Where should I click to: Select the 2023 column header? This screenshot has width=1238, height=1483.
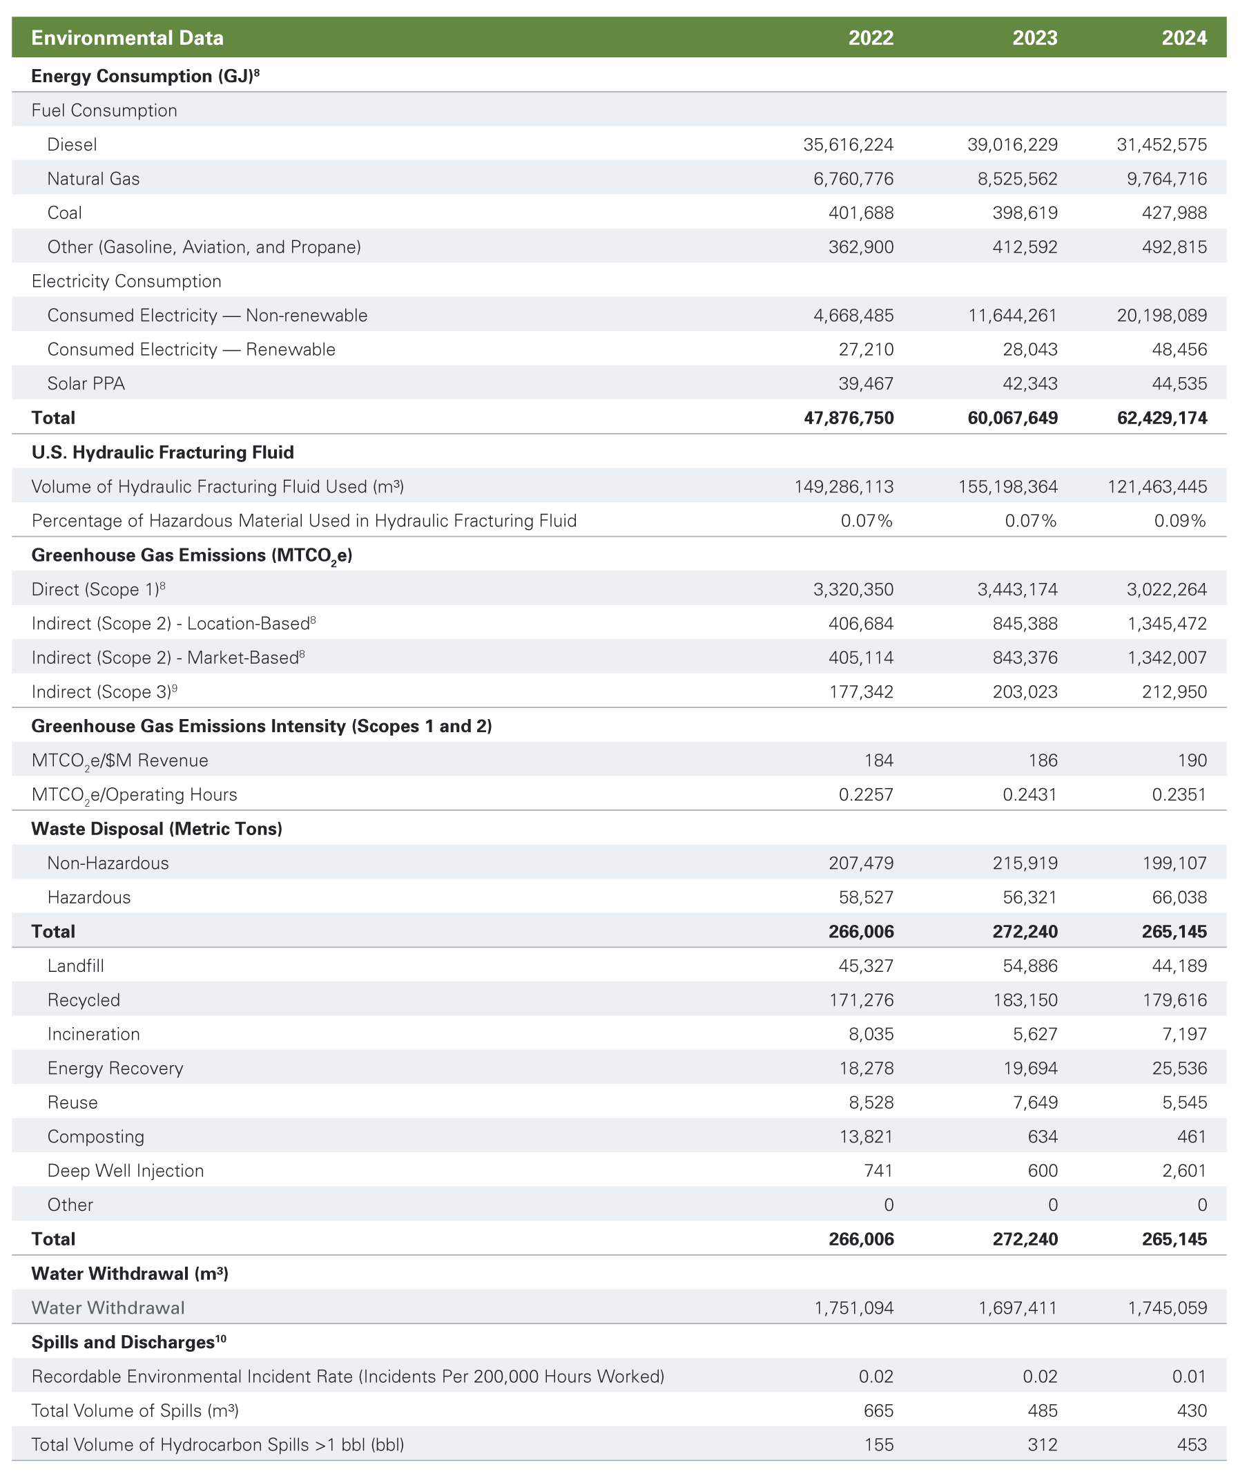(1036, 38)
